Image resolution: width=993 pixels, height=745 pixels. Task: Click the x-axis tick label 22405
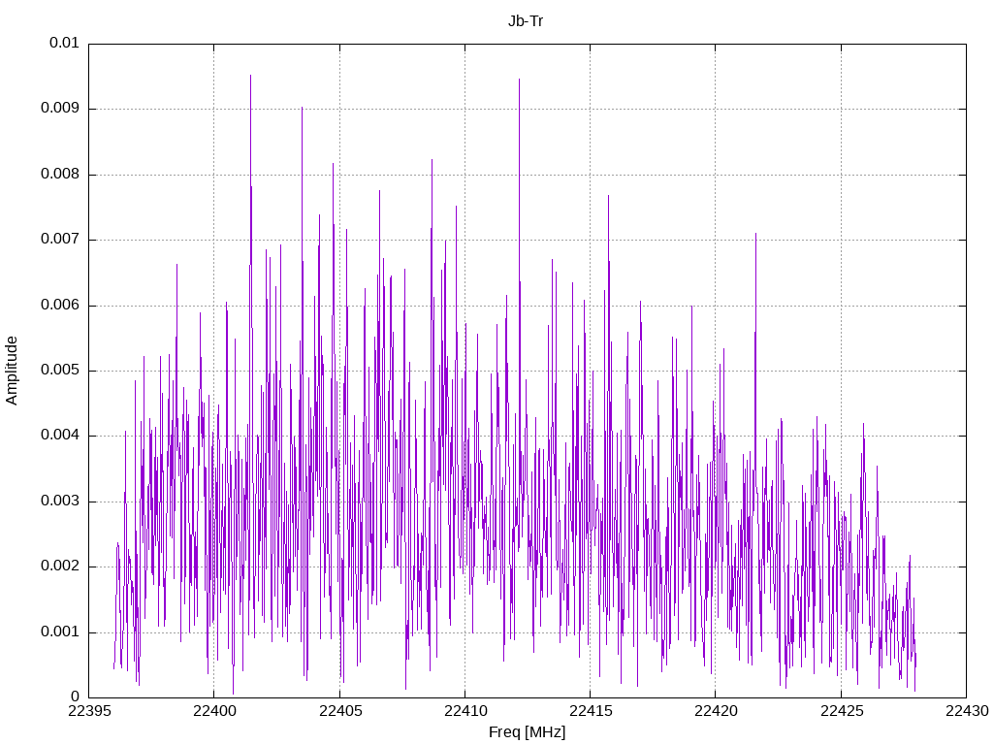click(x=340, y=711)
